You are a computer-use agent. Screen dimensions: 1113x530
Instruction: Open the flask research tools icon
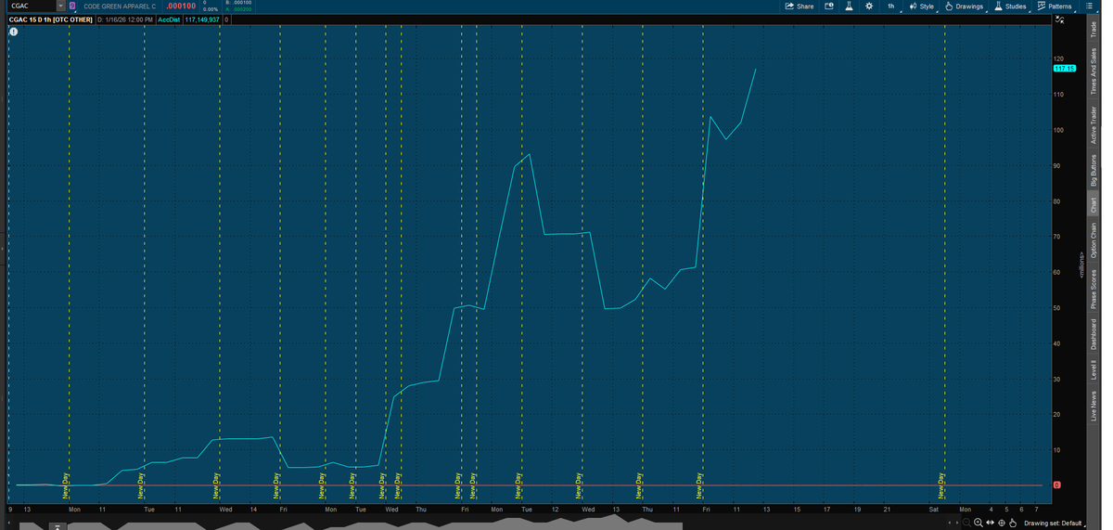point(849,6)
